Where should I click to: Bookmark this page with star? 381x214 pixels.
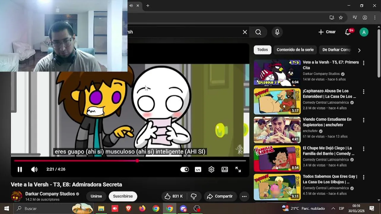(x=341, y=18)
